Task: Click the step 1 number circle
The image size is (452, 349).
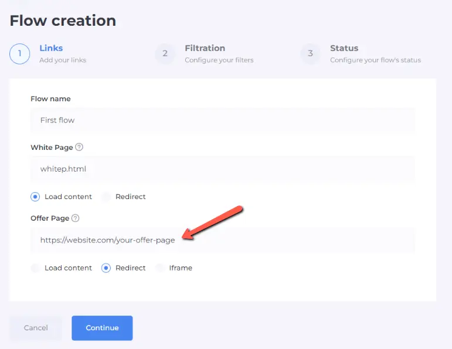Action: [x=20, y=53]
